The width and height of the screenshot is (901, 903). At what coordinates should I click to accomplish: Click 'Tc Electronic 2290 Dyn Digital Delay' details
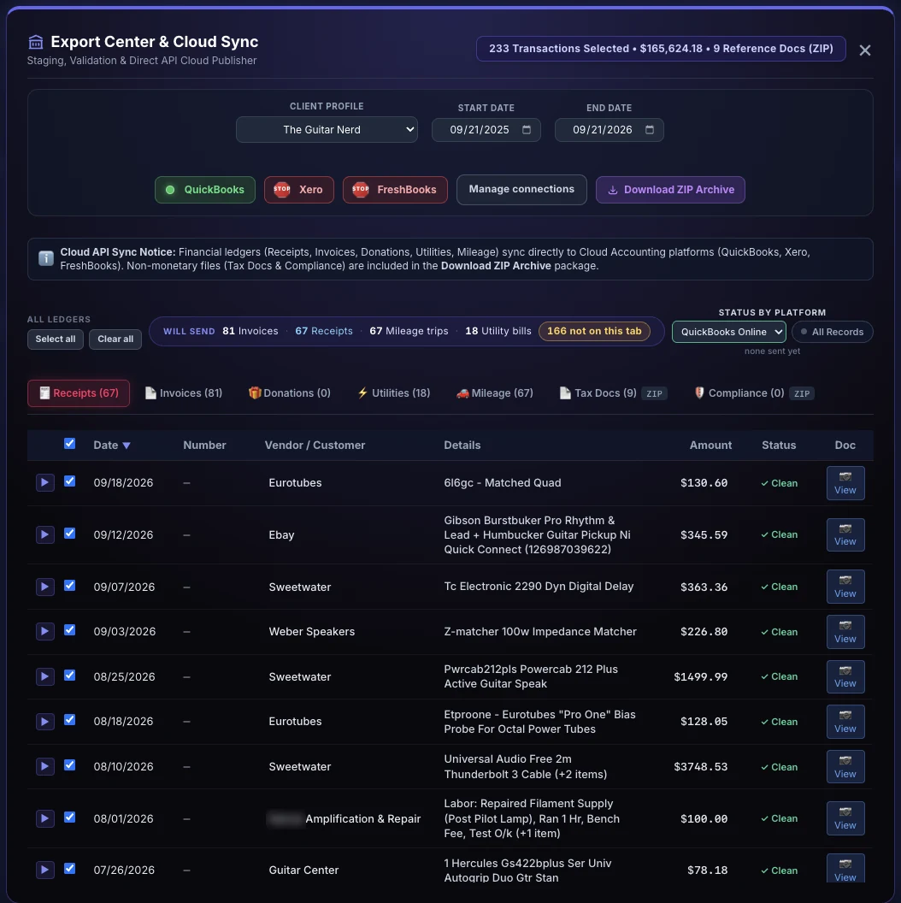[539, 587]
